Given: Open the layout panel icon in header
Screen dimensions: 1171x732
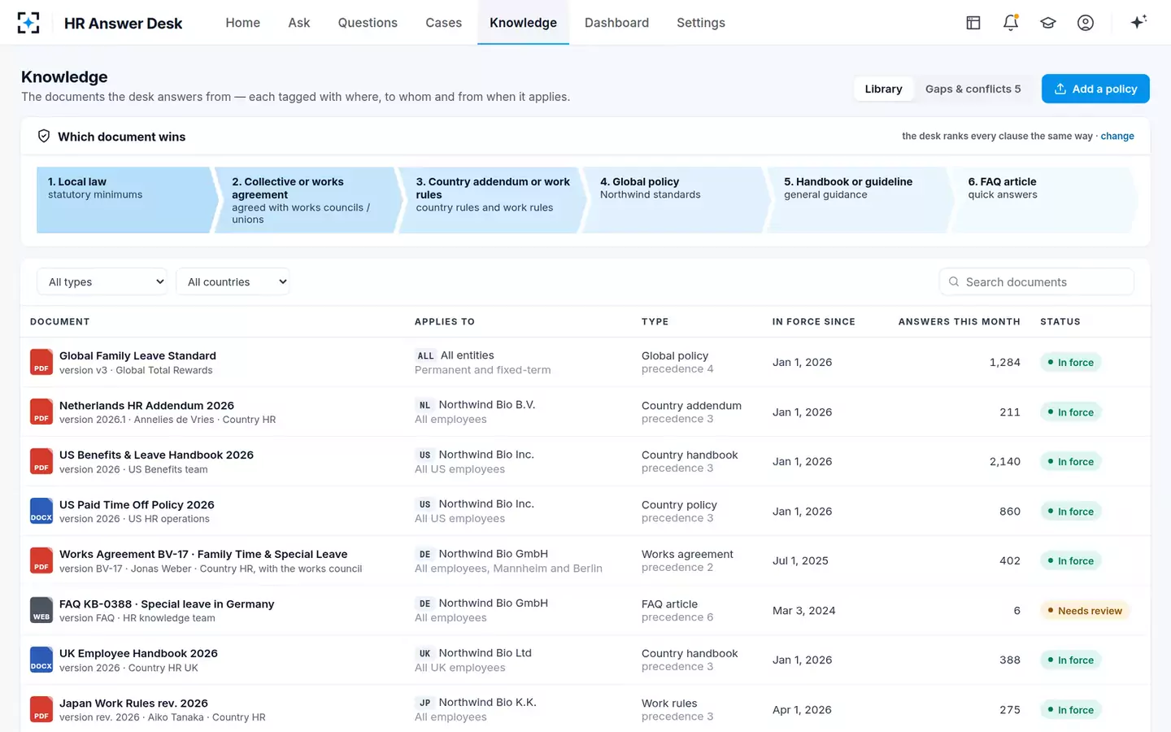Looking at the screenshot, I should point(973,23).
